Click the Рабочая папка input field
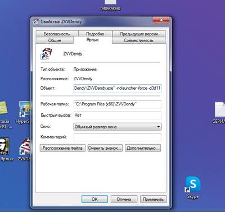 (x=118, y=104)
